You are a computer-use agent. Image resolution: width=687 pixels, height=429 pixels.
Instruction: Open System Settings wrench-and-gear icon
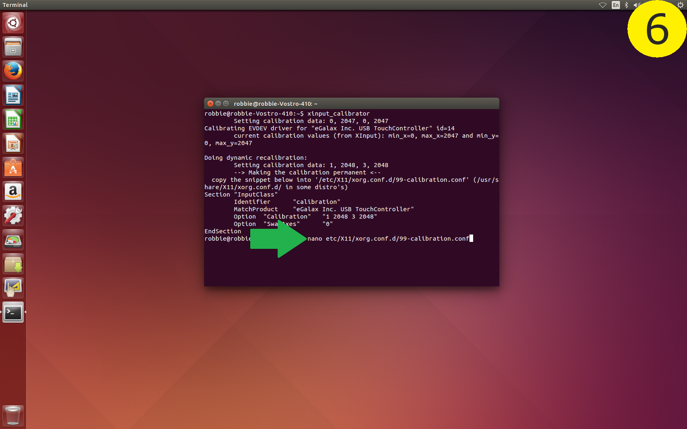point(13,216)
